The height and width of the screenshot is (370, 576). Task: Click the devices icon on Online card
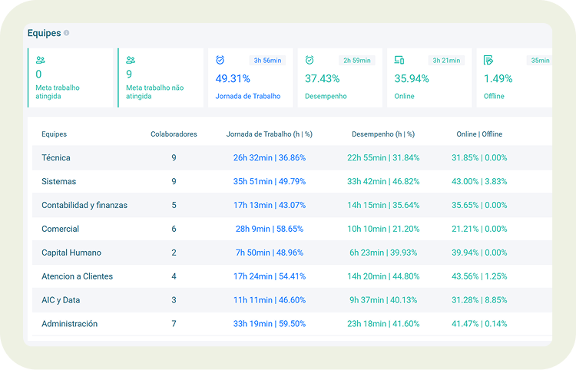[x=399, y=60]
